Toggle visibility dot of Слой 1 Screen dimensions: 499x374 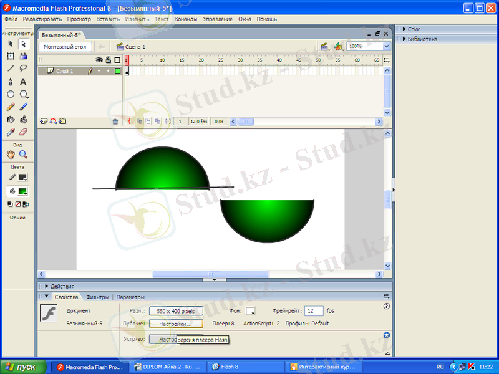pos(99,71)
